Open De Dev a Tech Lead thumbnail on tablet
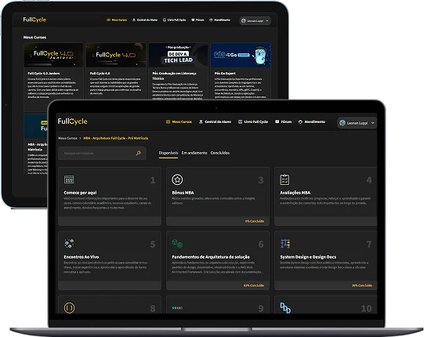 coord(178,55)
